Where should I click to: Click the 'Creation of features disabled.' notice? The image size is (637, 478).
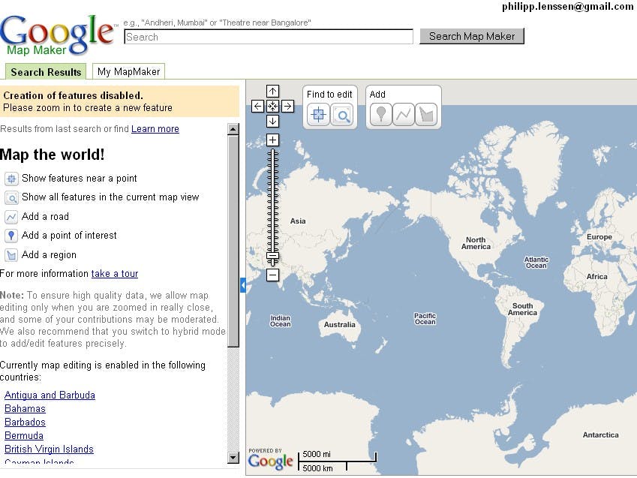coord(73,95)
